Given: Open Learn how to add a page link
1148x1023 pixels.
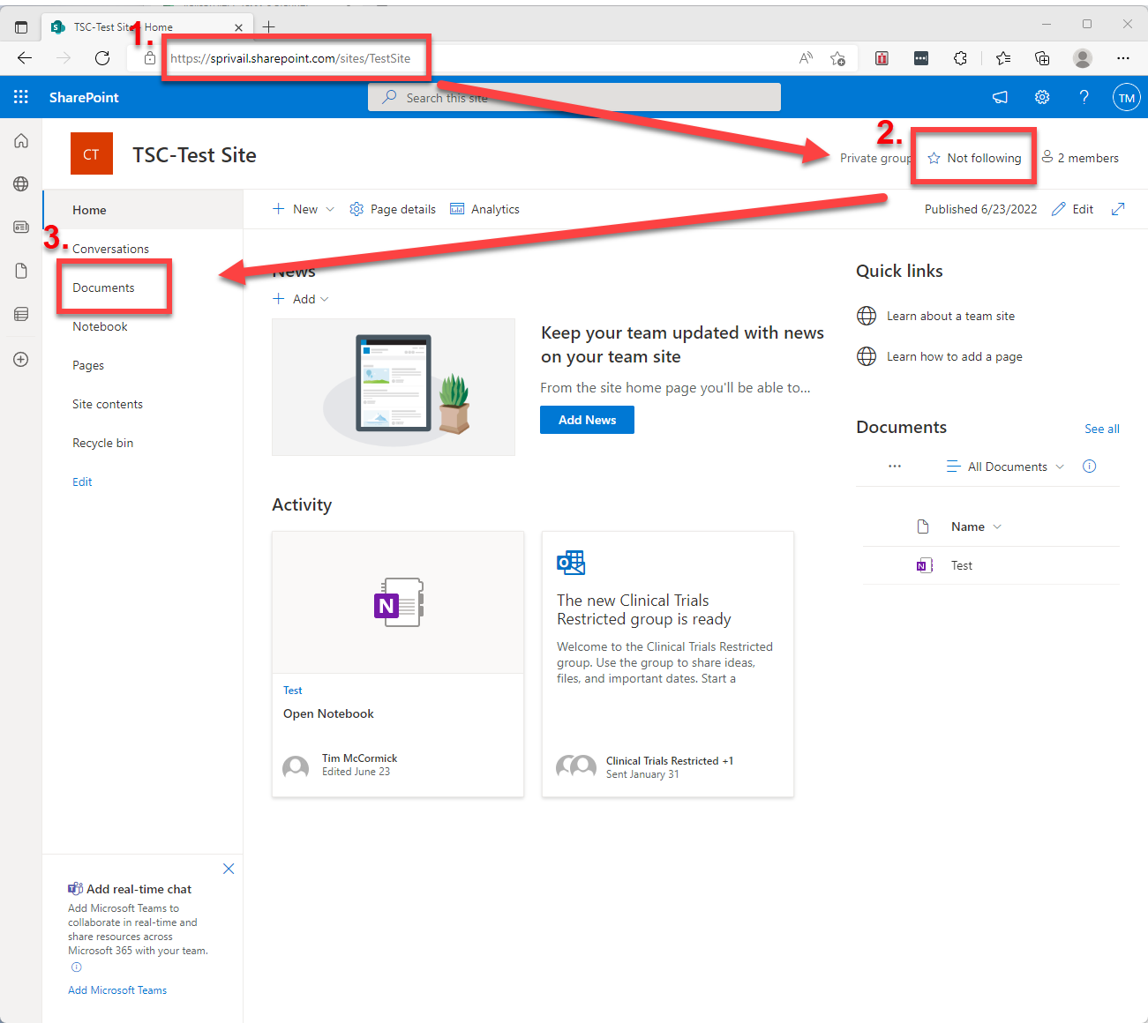Looking at the screenshot, I should 955,356.
